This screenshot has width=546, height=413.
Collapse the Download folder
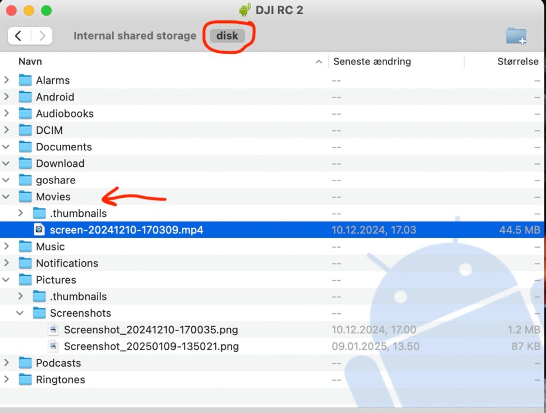(6, 164)
